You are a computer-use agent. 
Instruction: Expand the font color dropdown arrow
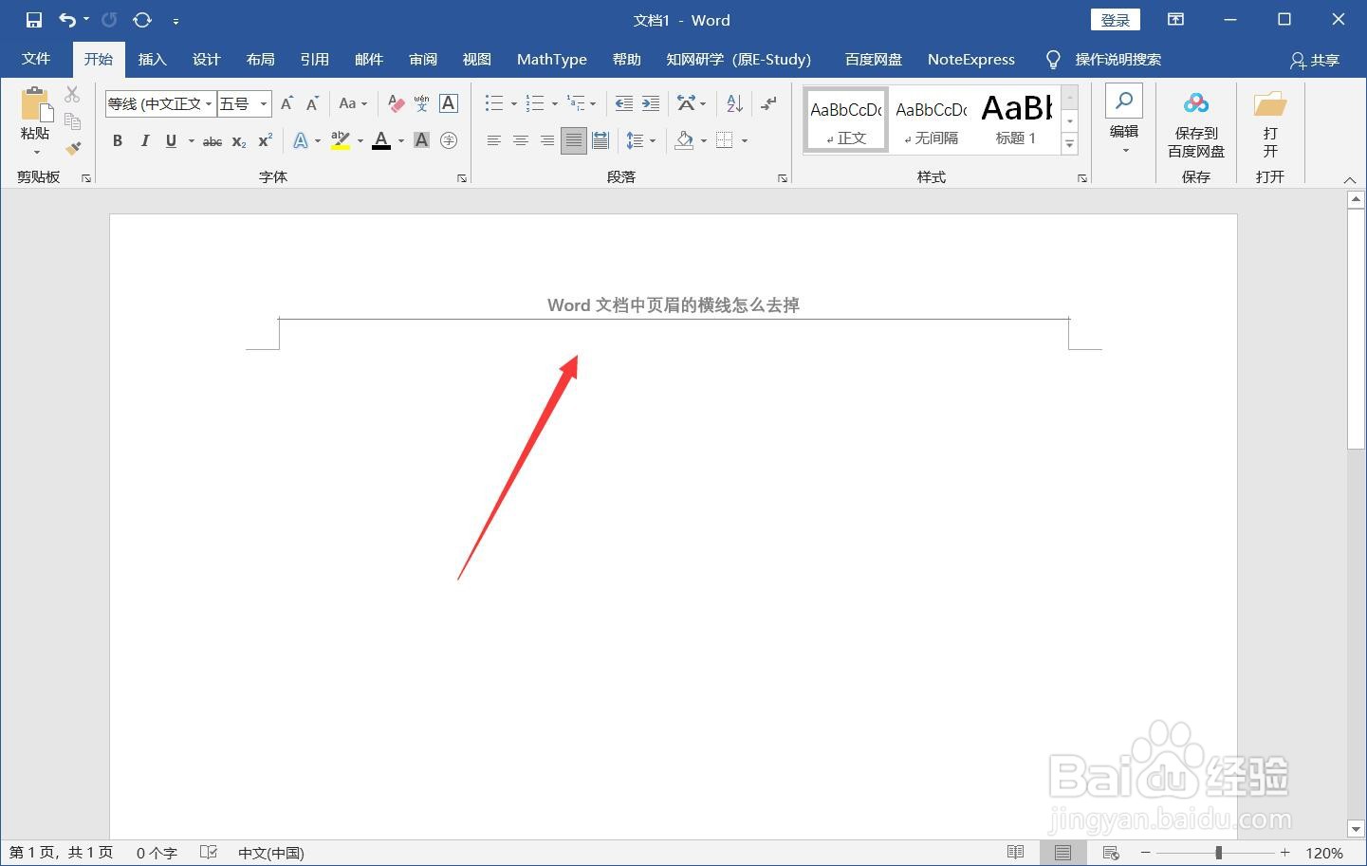pyautogui.click(x=400, y=139)
